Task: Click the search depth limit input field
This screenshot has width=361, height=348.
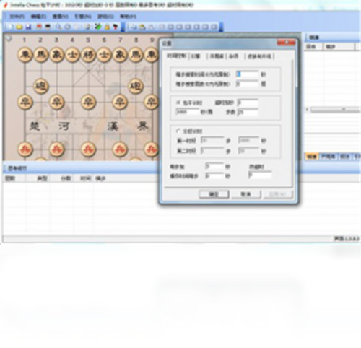Action: point(247,84)
